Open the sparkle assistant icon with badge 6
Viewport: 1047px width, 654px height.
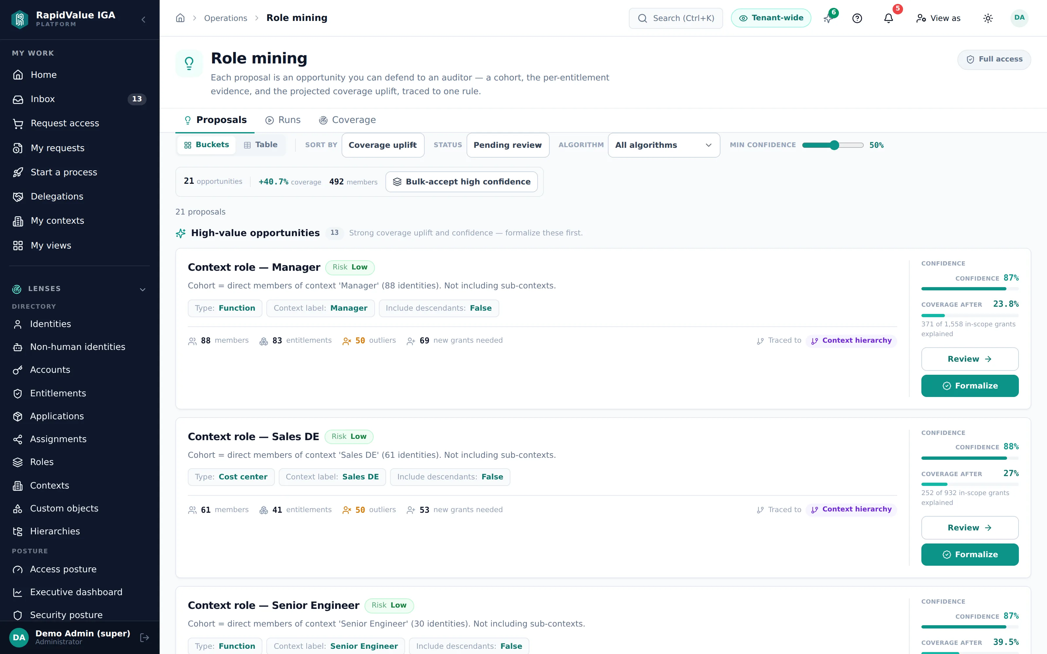point(828,19)
